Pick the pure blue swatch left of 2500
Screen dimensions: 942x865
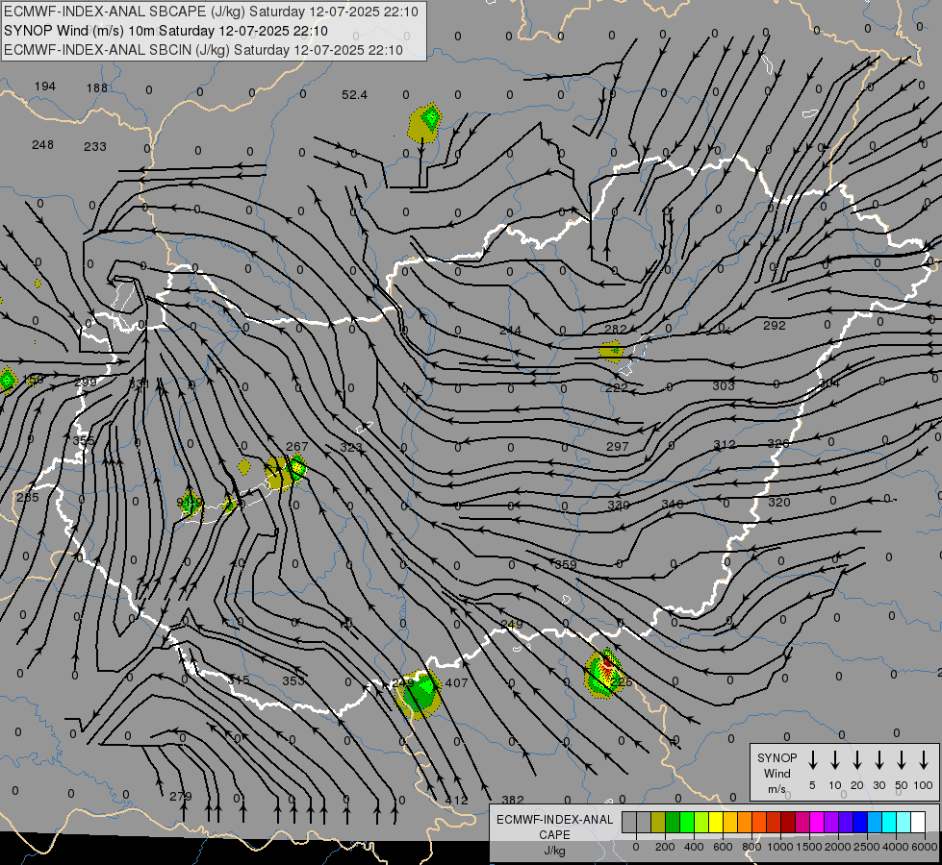[x=860, y=822]
